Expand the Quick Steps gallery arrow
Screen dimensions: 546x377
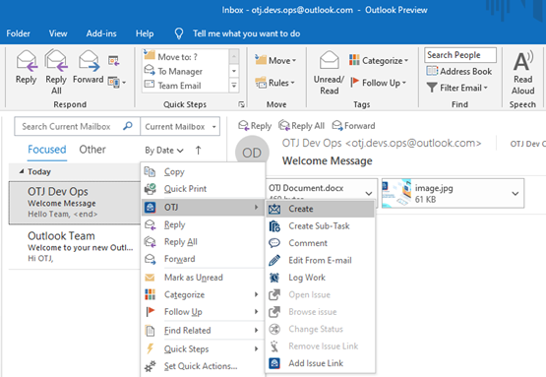(x=234, y=86)
